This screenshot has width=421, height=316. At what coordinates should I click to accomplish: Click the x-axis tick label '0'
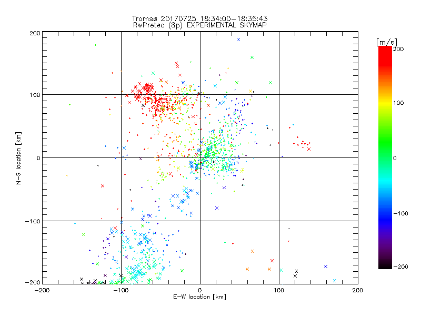(200, 290)
